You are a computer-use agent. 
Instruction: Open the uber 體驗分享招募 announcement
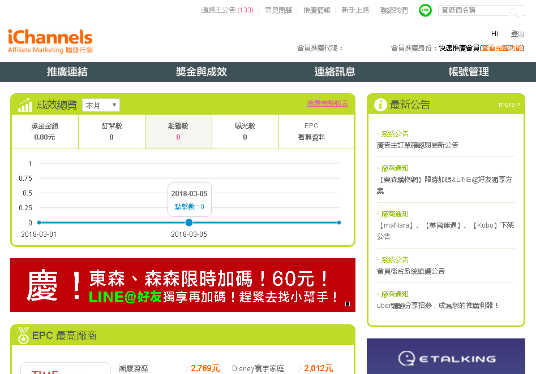(x=437, y=306)
